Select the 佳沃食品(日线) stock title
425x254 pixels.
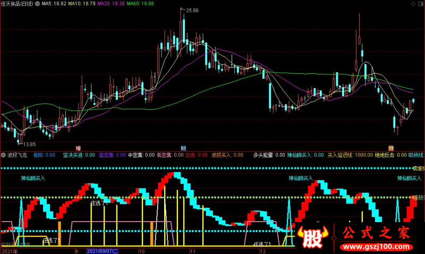click(17, 4)
